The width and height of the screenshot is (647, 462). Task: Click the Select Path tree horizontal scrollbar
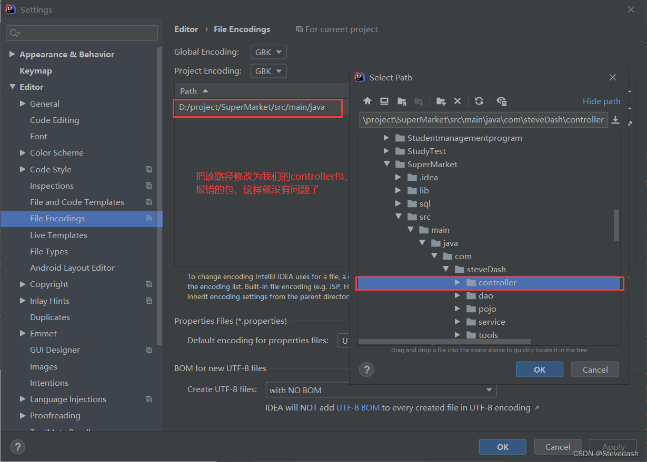(444, 342)
